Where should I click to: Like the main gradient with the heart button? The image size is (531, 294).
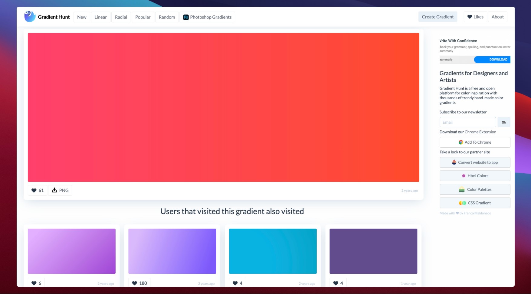[34, 190]
